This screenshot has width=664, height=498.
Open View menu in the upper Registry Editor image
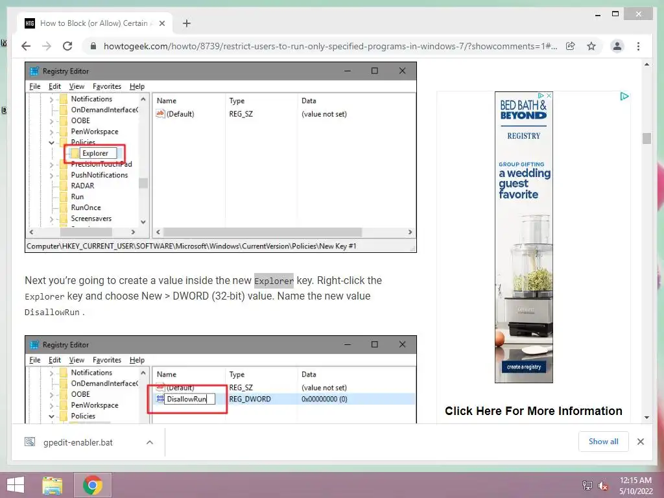(x=77, y=86)
